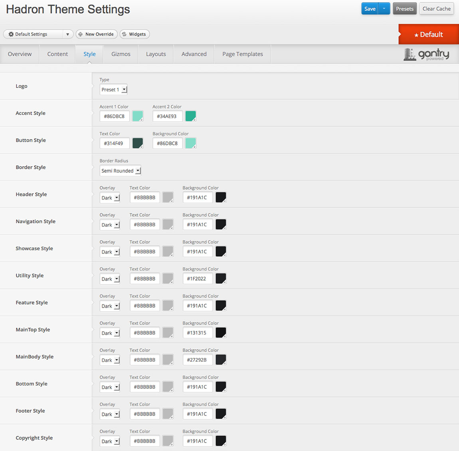Open the Copyright Style Overlay dropdown
The width and height of the screenshot is (459, 451).
(110, 441)
